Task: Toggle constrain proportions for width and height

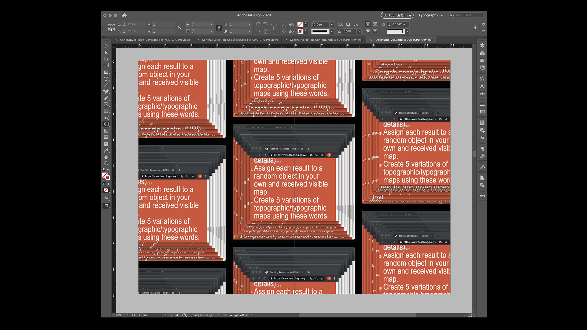Action: click(x=179, y=28)
